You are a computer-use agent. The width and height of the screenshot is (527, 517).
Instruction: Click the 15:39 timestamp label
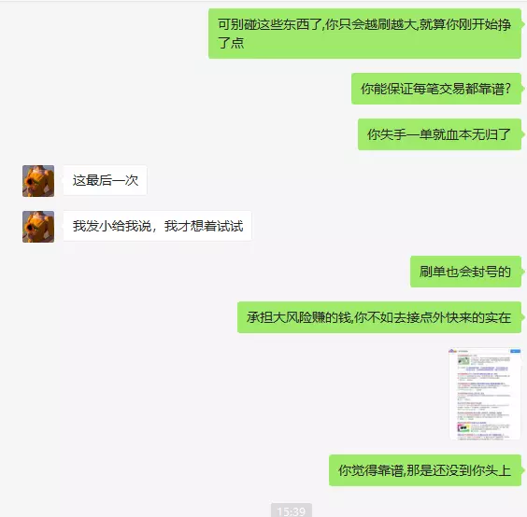point(292,510)
